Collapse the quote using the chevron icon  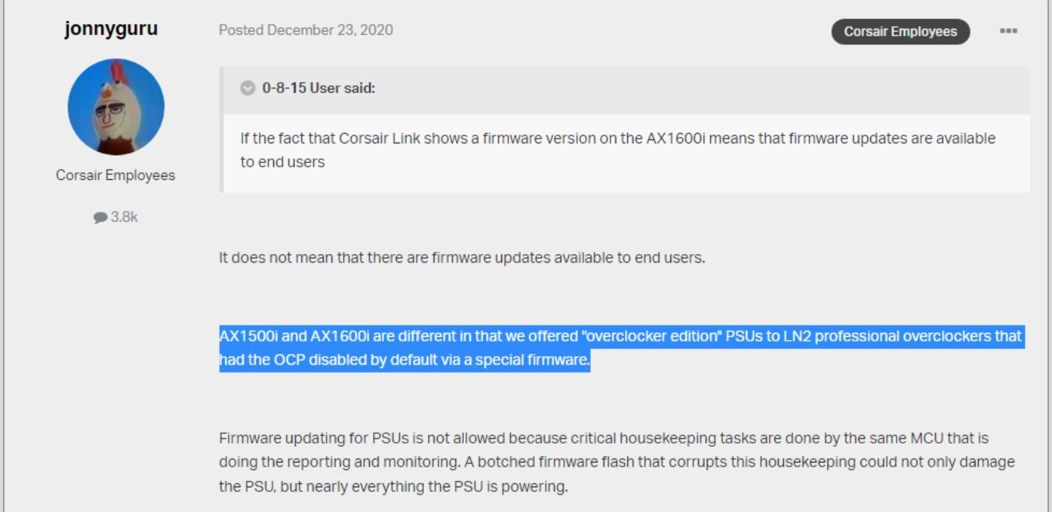(247, 88)
